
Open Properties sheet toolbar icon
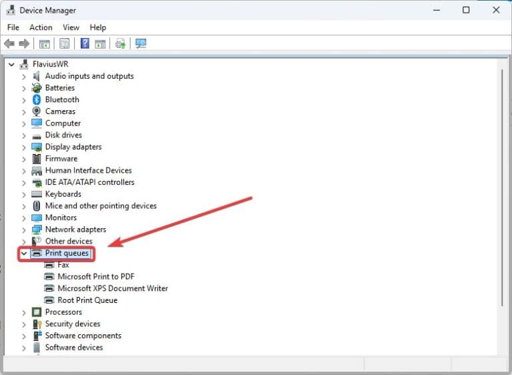64,43
